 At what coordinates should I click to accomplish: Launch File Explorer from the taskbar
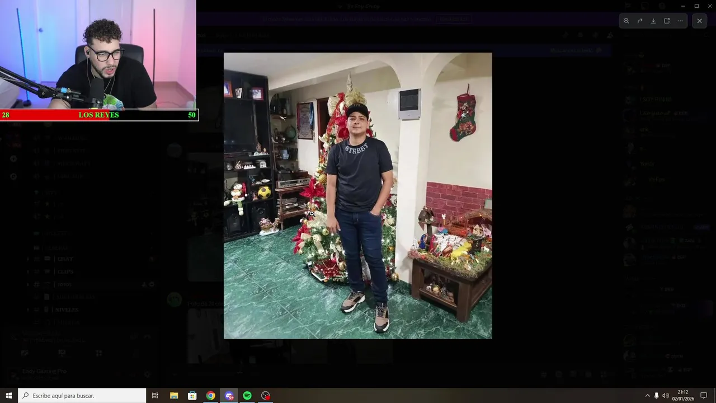click(174, 396)
